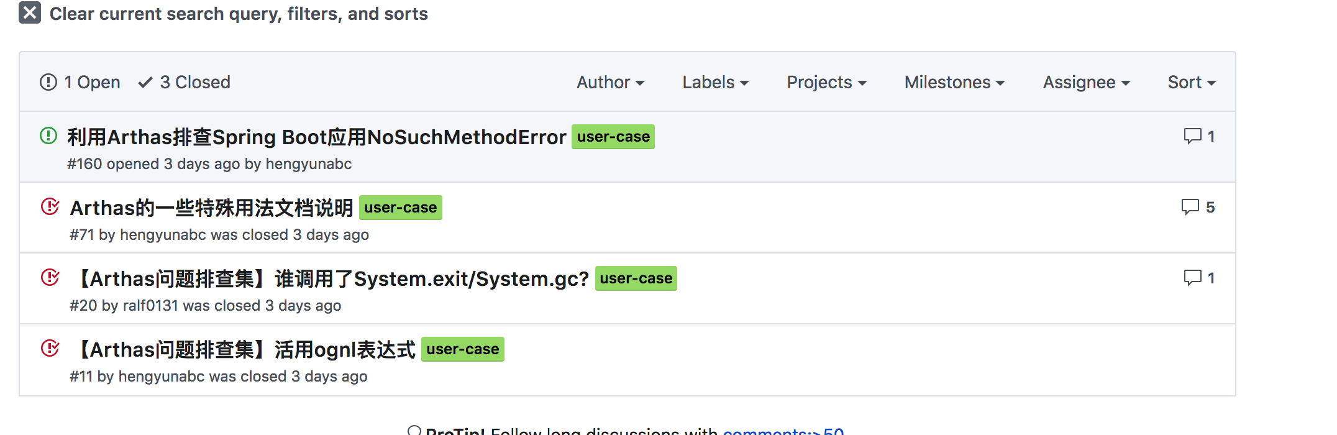Show the 3 Closed issues

pyautogui.click(x=185, y=82)
